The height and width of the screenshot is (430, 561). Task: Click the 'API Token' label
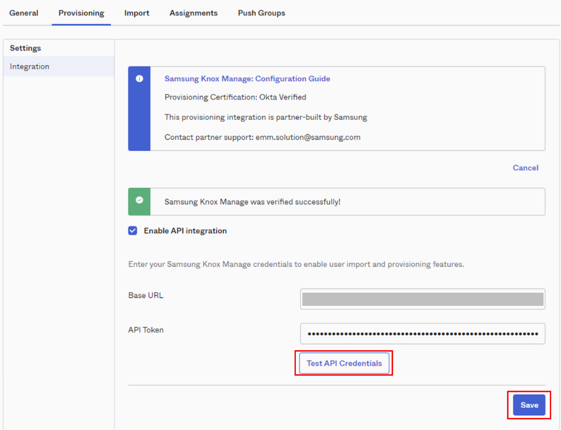[x=146, y=330]
